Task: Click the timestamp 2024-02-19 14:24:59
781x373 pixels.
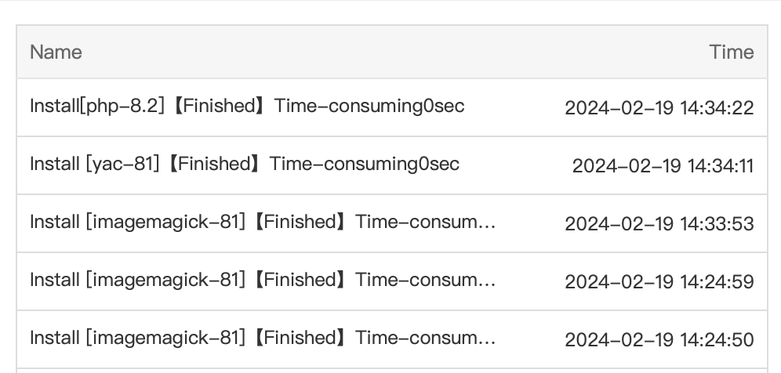Action: [659, 281]
